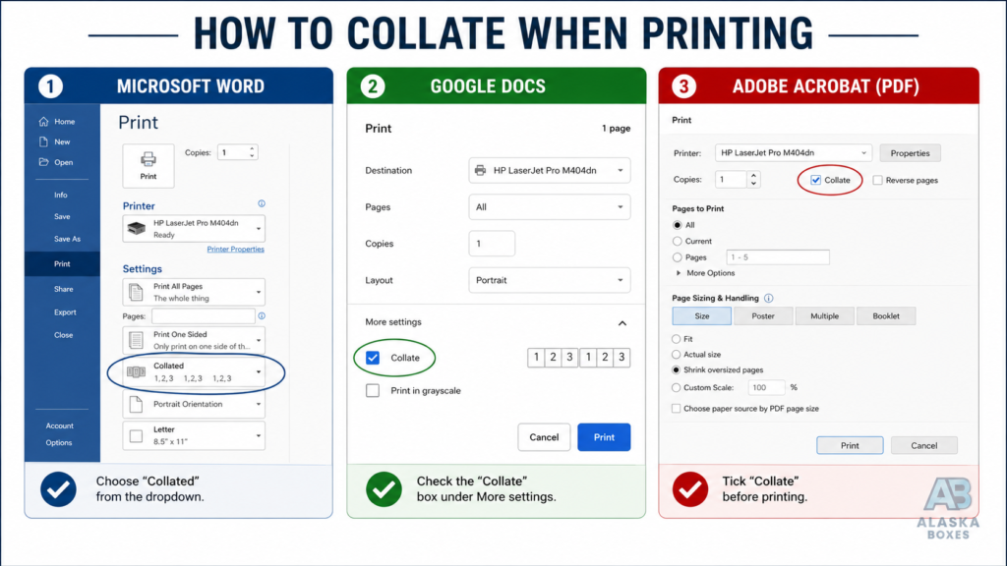The image size is (1007, 566).
Task: Open the Letter paper size dropdown
Action: [x=194, y=435]
